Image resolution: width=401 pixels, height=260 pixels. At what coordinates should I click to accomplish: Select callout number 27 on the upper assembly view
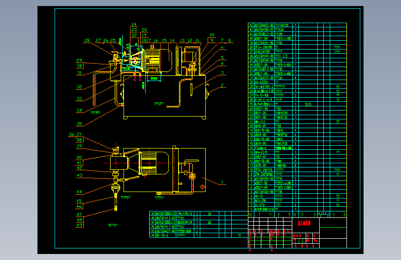pos(98,40)
